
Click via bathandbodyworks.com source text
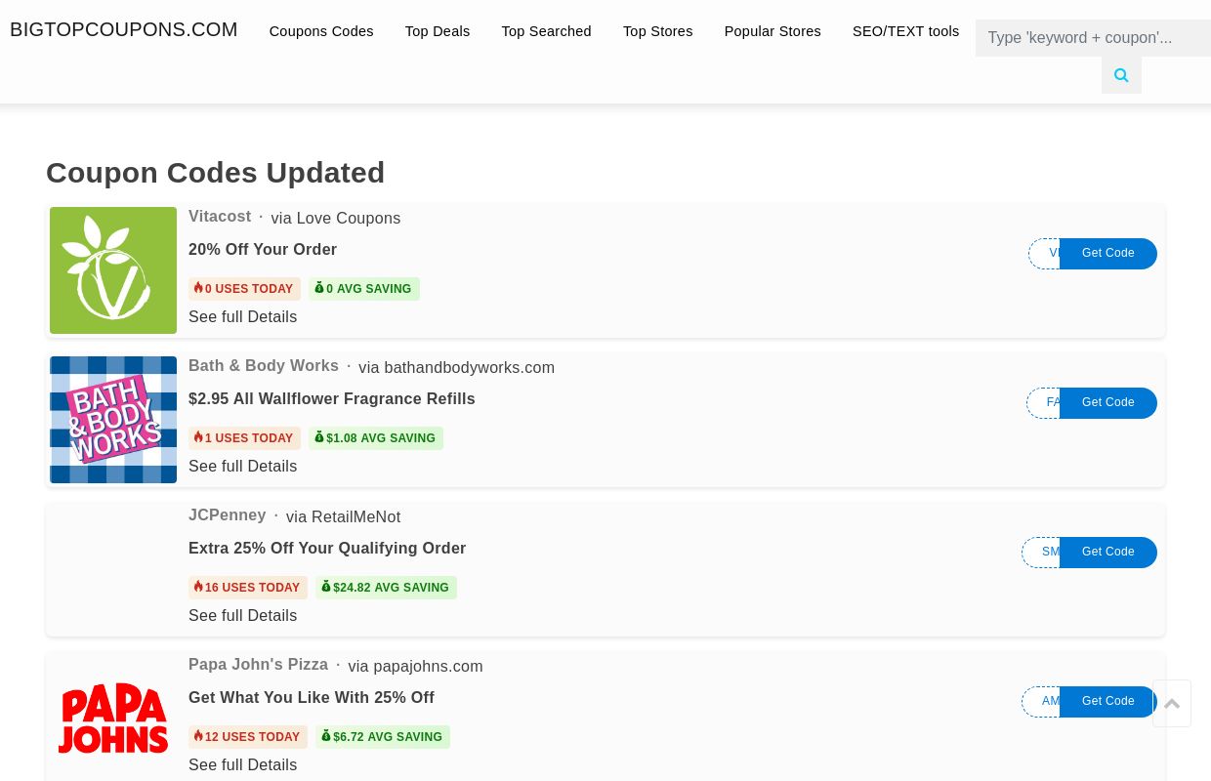pos(456,368)
